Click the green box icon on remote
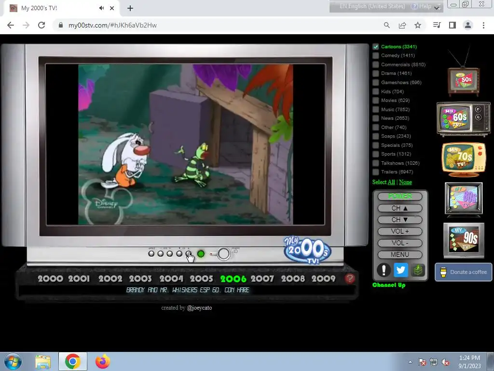Image resolution: width=494 pixels, height=371 pixels. (x=418, y=270)
